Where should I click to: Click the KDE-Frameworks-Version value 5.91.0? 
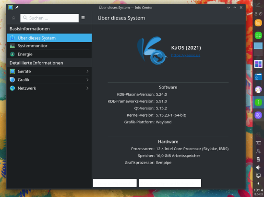(x=161, y=101)
